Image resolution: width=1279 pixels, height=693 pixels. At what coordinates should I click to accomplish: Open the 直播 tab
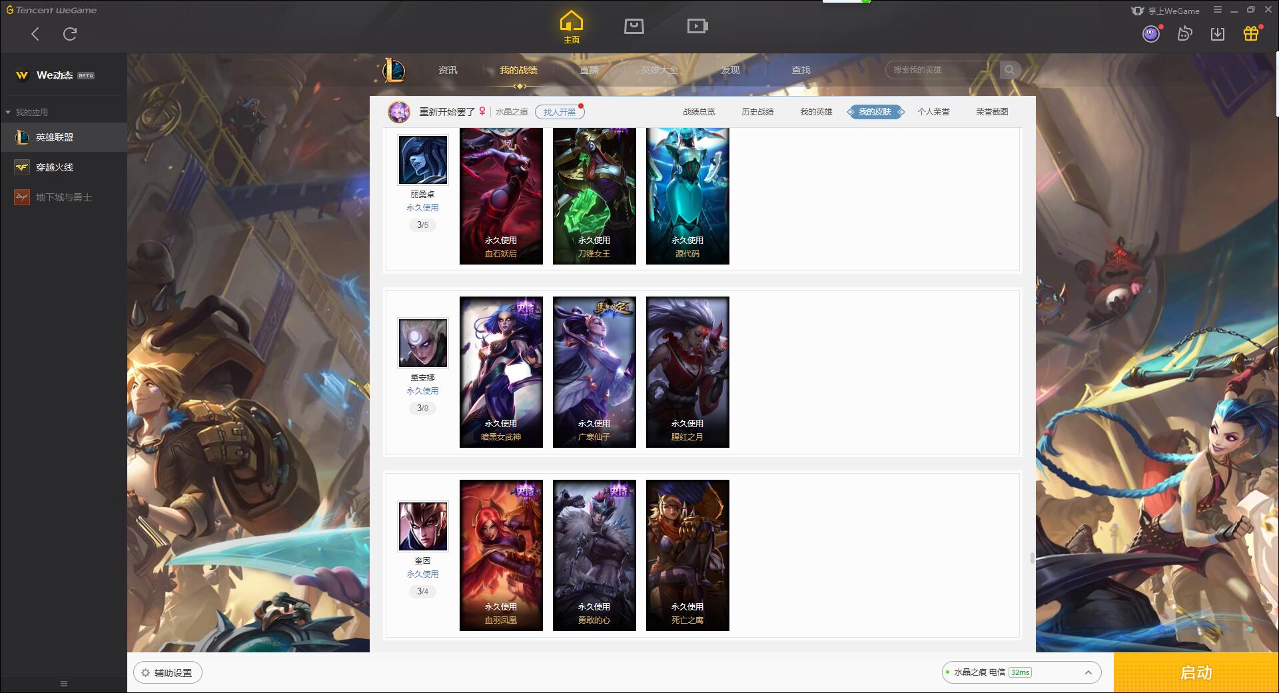coord(589,70)
